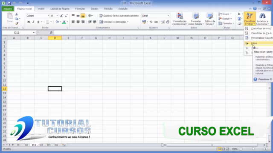This screenshot has height=153, width=273.
Task: Click the Format Painter brush icon
Action: pos(17,23)
